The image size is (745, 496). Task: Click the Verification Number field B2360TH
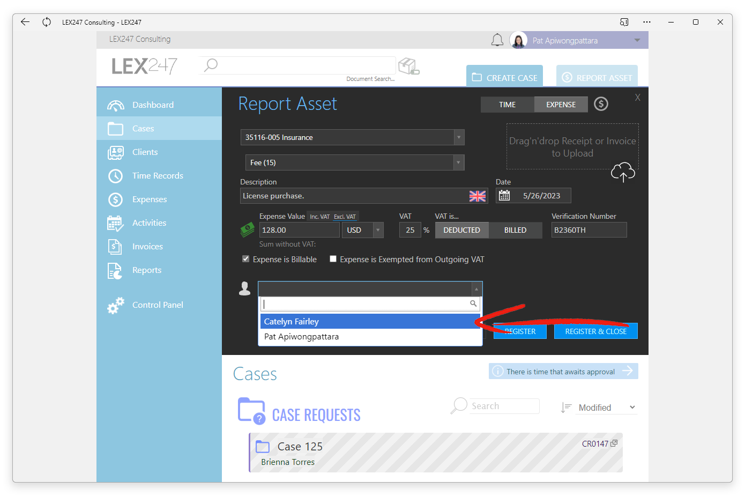point(589,230)
